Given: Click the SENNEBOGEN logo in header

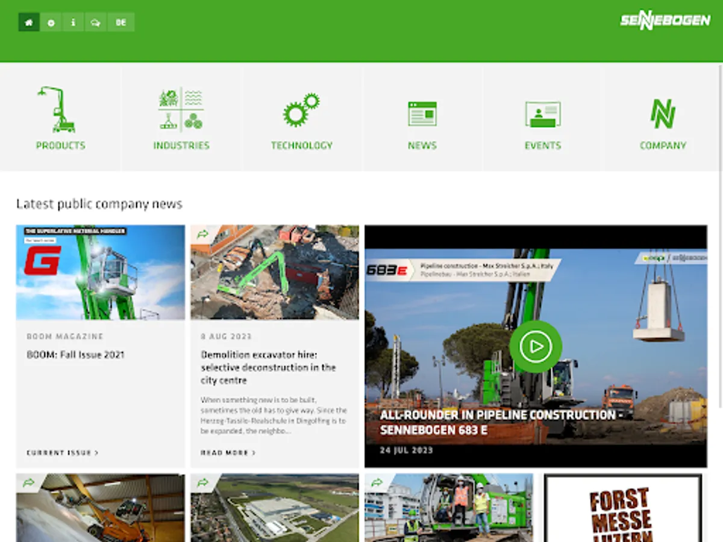Looking at the screenshot, I should click(x=665, y=21).
